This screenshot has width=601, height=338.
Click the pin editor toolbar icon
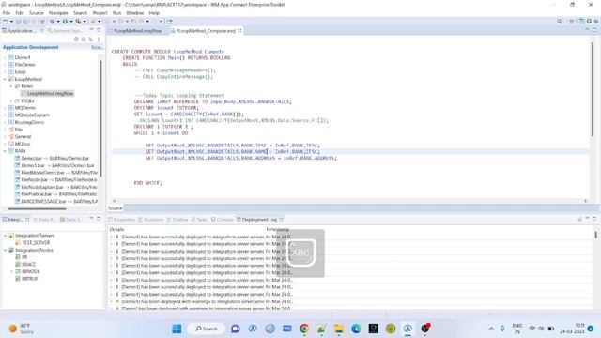pos(169,22)
